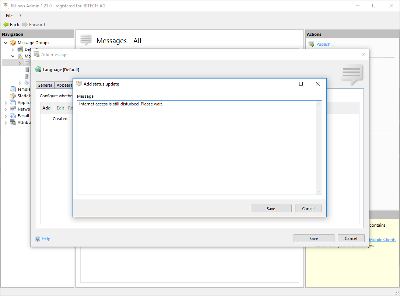Click the Message box scrollbar down arrow

click(319, 192)
